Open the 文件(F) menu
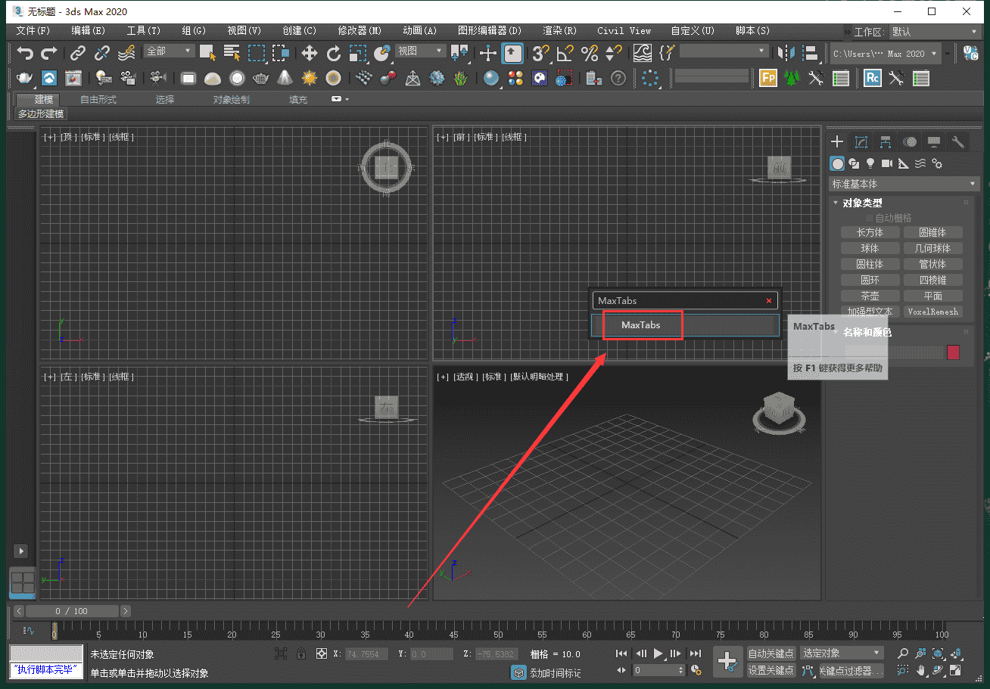The image size is (990, 689). click(33, 31)
